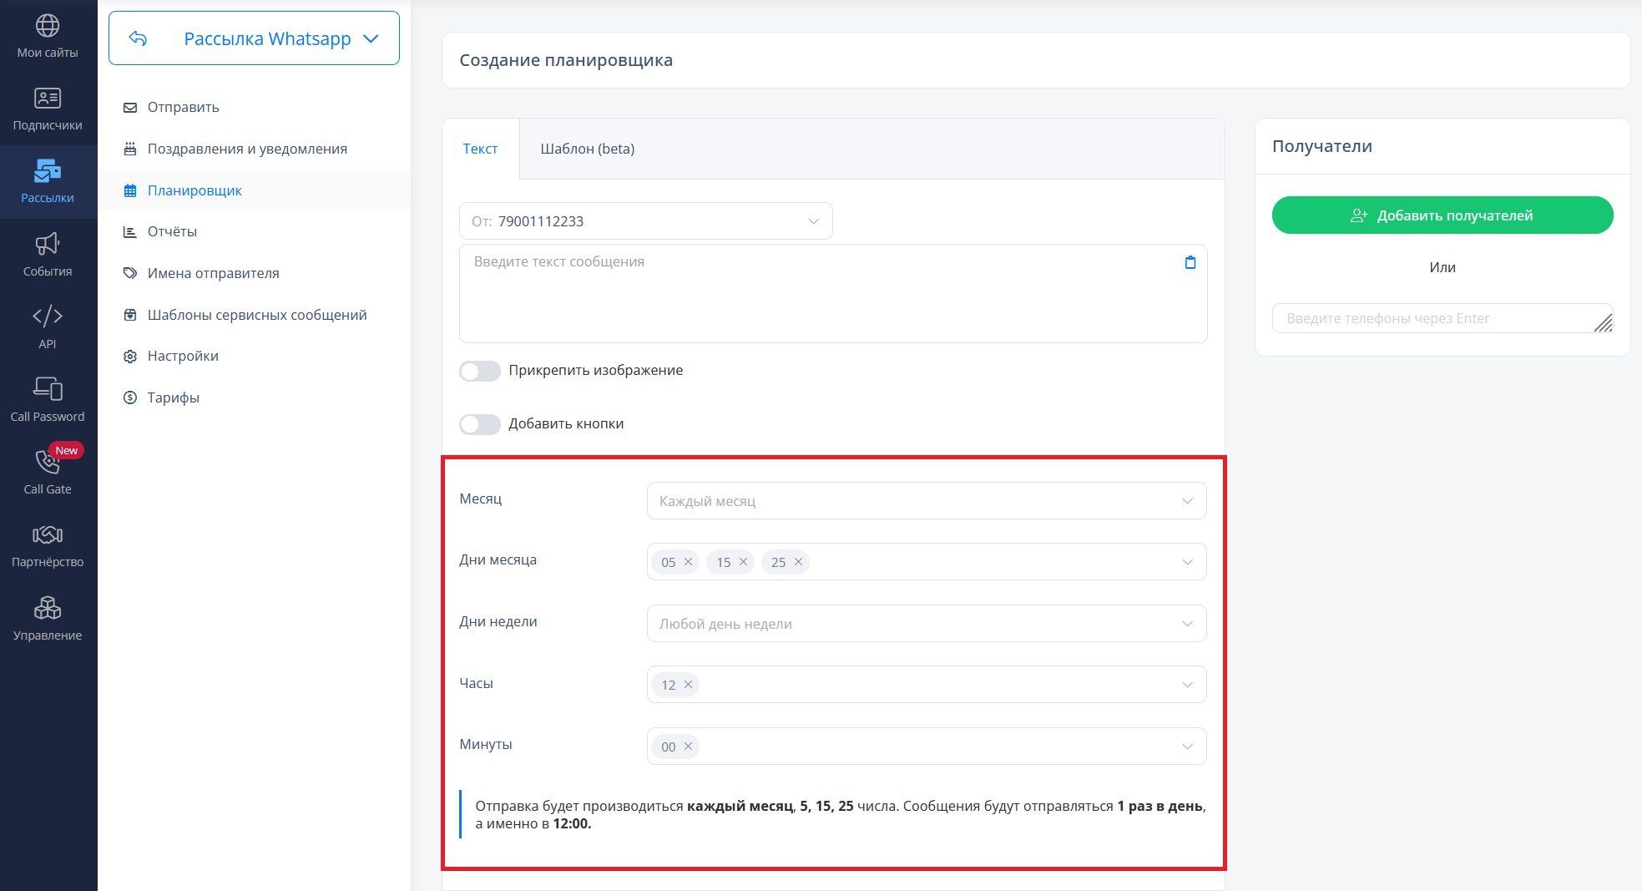The height and width of the screenshot is (891, 1642).
Task: Open Партнёрство handshake icon
Action: tap(48, 534)
